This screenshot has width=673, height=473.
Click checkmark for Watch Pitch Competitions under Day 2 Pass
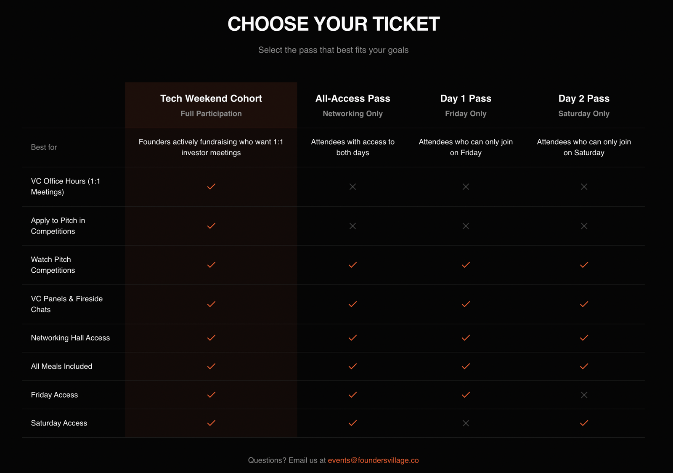(x=584, y=265)
